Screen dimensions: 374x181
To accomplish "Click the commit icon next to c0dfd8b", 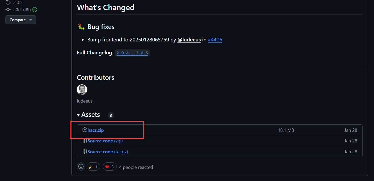I will (x=8, y=10).
